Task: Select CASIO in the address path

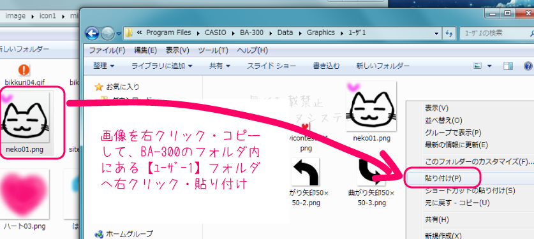Action: (x=215, y=33)
